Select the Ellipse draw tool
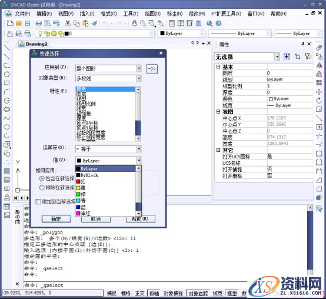This screenshot has height=299, width=326. click(x=7, y=127)
